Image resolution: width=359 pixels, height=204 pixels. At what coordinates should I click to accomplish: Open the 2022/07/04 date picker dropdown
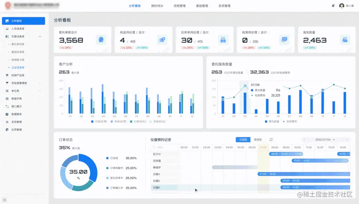[x=323, y=140]
